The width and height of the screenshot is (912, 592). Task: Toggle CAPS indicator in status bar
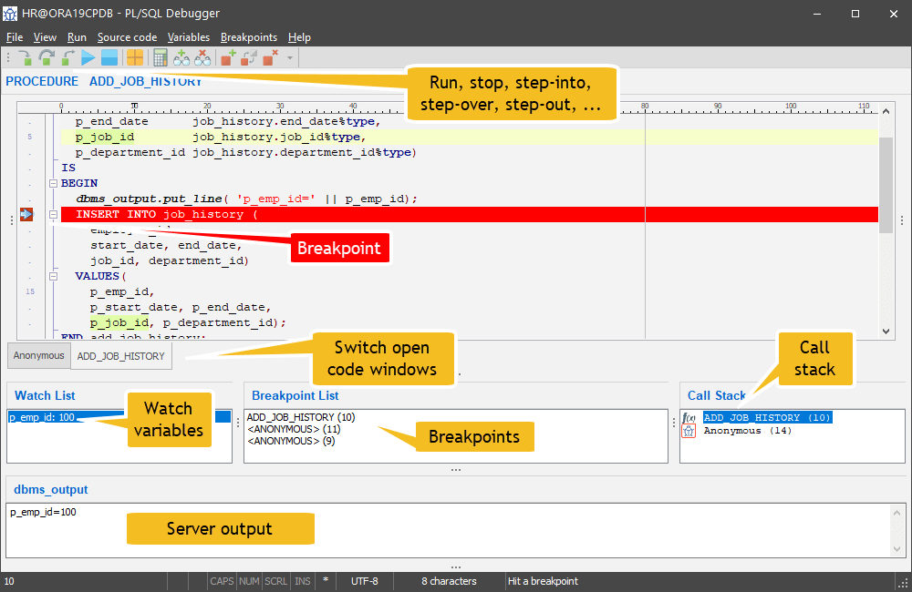[x=222, y=580]
